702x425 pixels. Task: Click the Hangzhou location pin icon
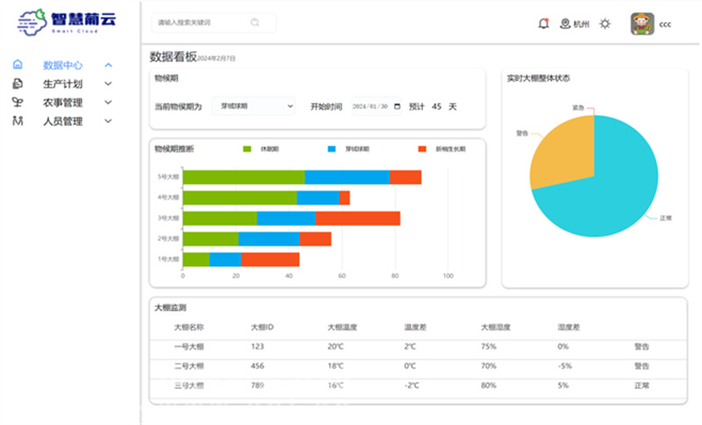[x=565, y=24]
